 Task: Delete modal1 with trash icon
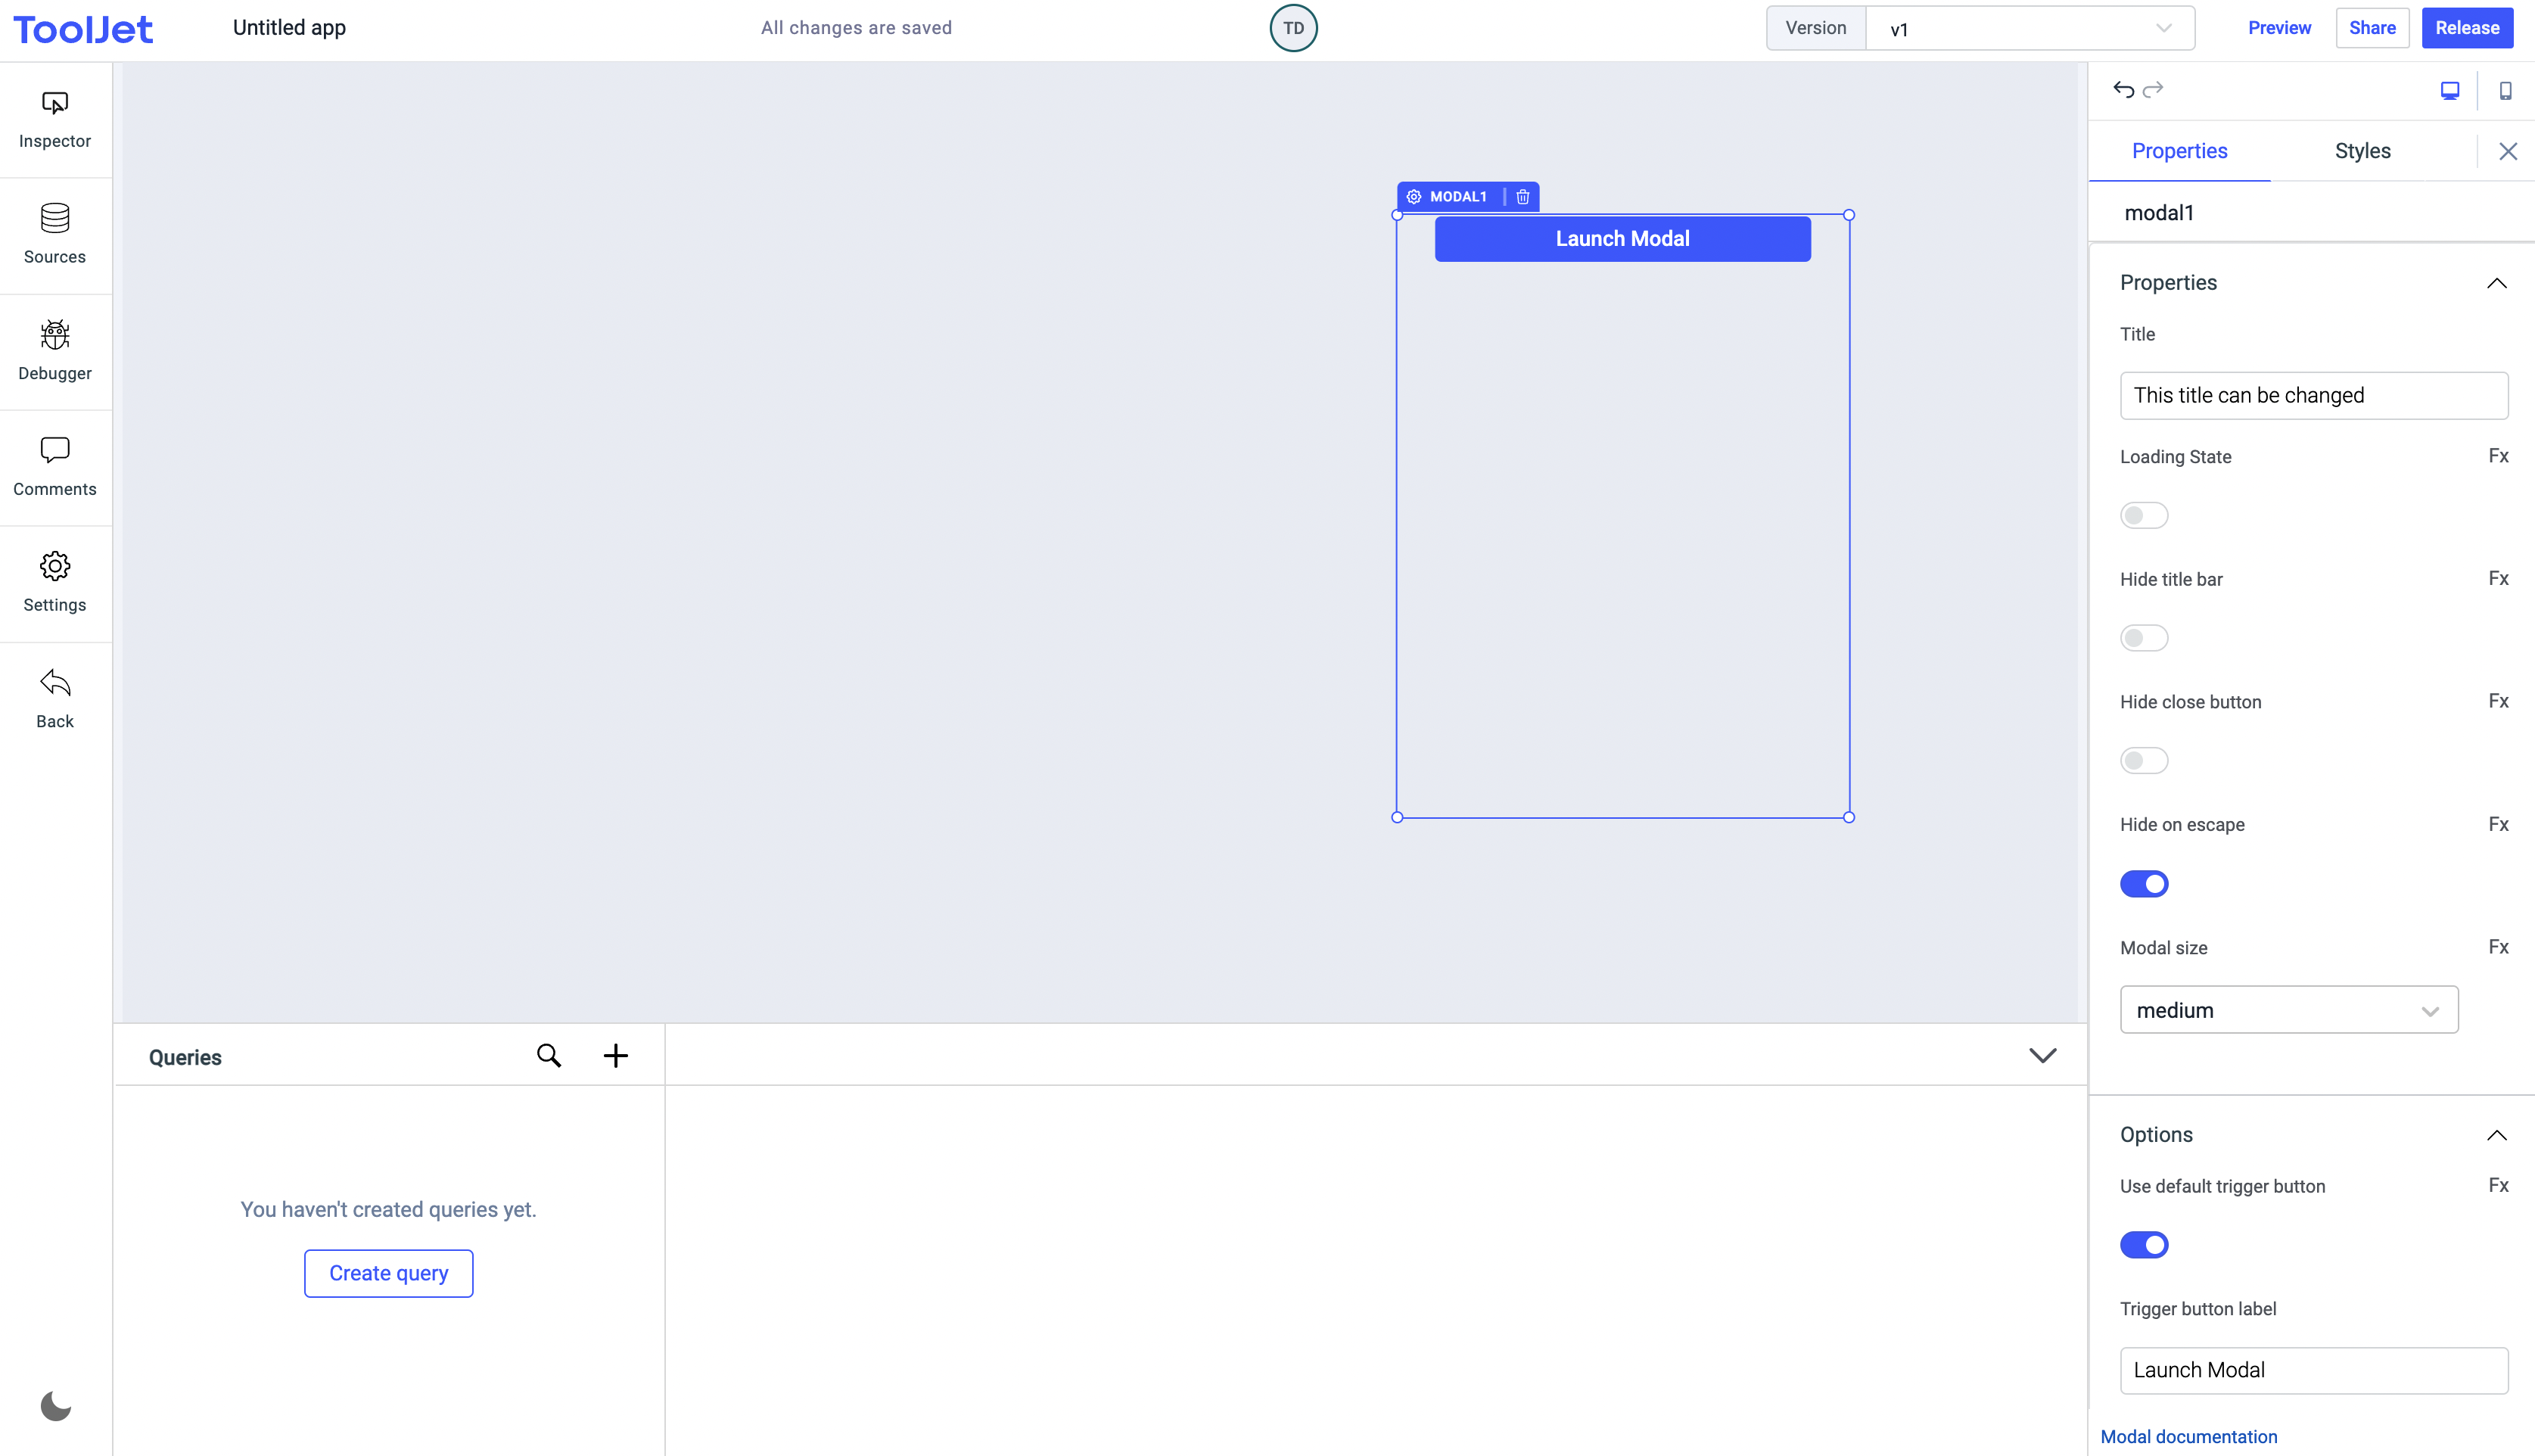coord(1523,197)
